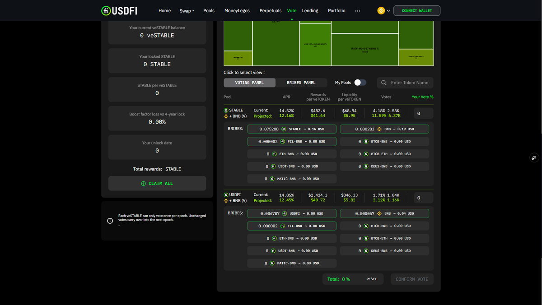Click the vote percent field for STABLE+BNB pool
542x305 pixels.
coord(424,113)
